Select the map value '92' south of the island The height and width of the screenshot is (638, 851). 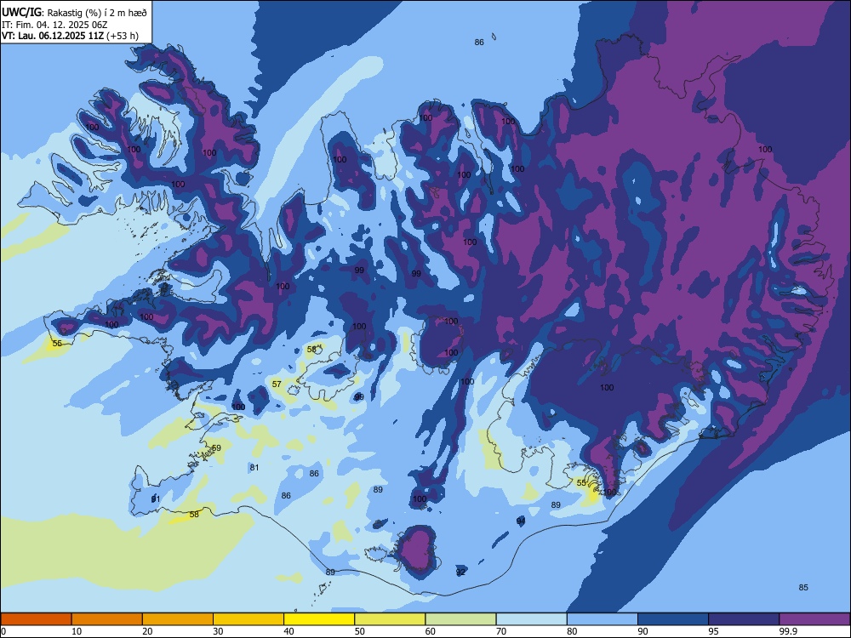coord(460,572)
